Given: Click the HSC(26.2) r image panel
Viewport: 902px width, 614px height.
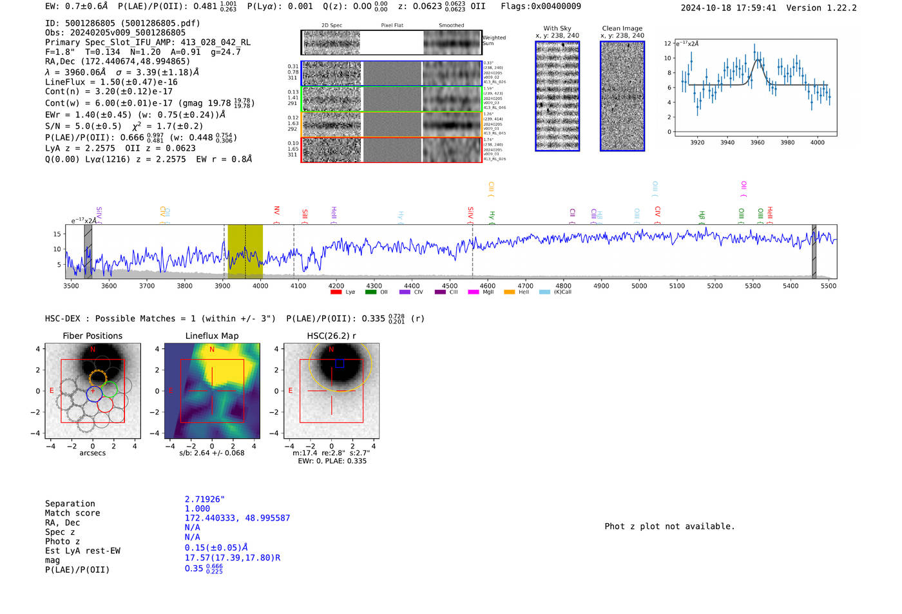Looking at the screenshot, I should [331, 391].
